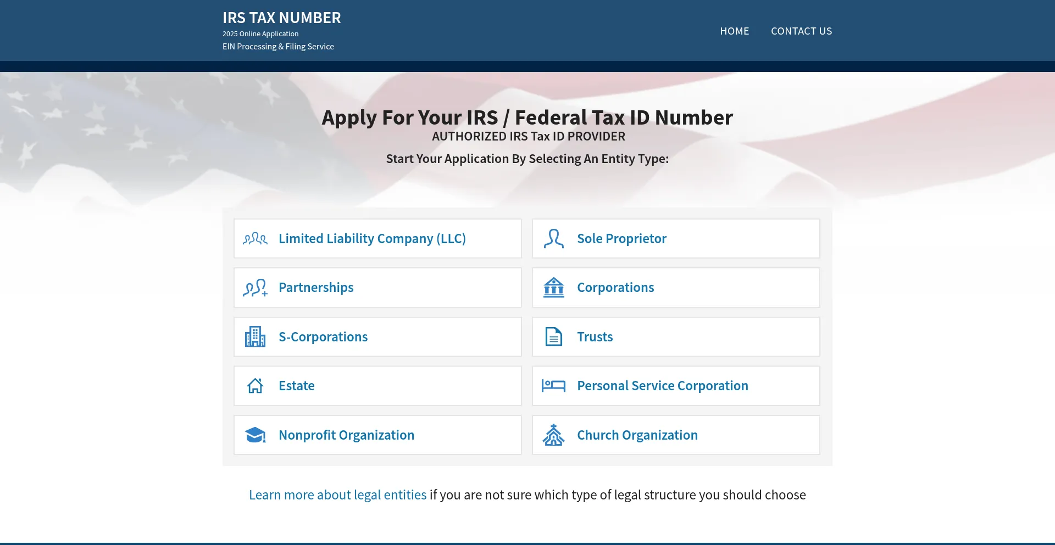The image size is (1055, 545).
Task: Click the S-Corporations office building icon
Action: click(255, 336)
